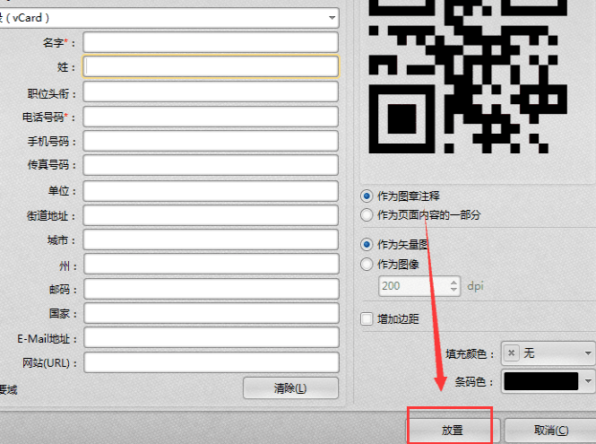The width and height of the screenshot is (596, 444).
Task: Click the 州 input field
Action: tap(211, 264)
